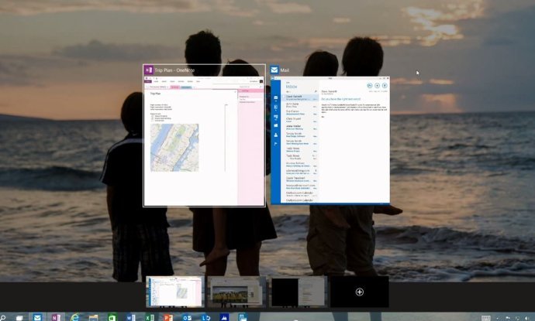535x321 pixels.
Task: Launch PowerPoint from the taskbar
Action: coord(168,317)
